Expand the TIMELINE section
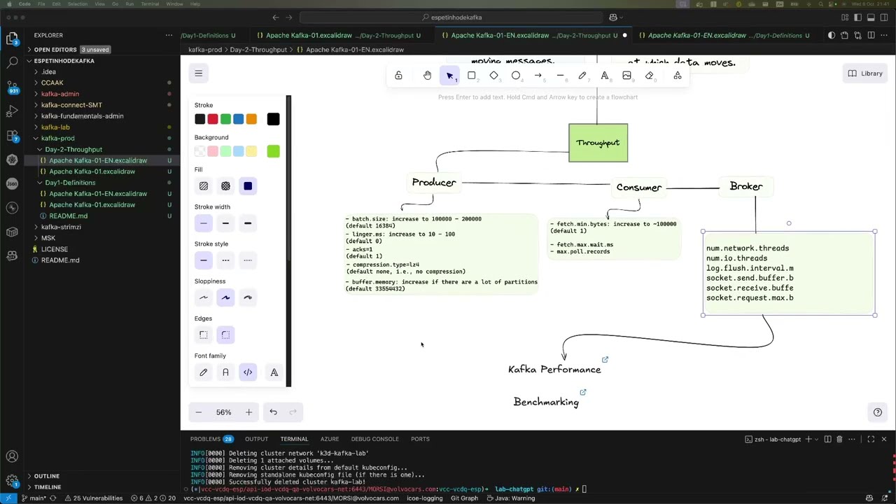The height and width of the screenshot is (504, 896). [48, 487]
